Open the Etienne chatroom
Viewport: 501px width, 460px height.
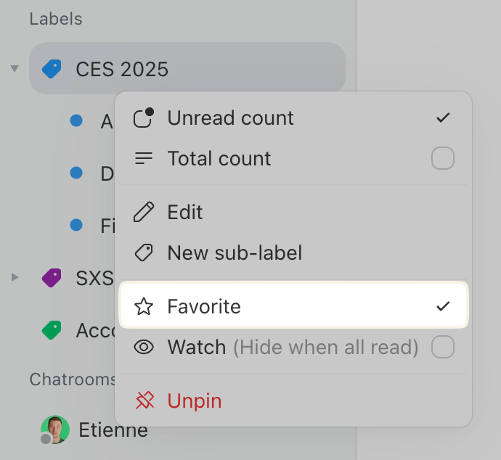click(x=113, y=430)
